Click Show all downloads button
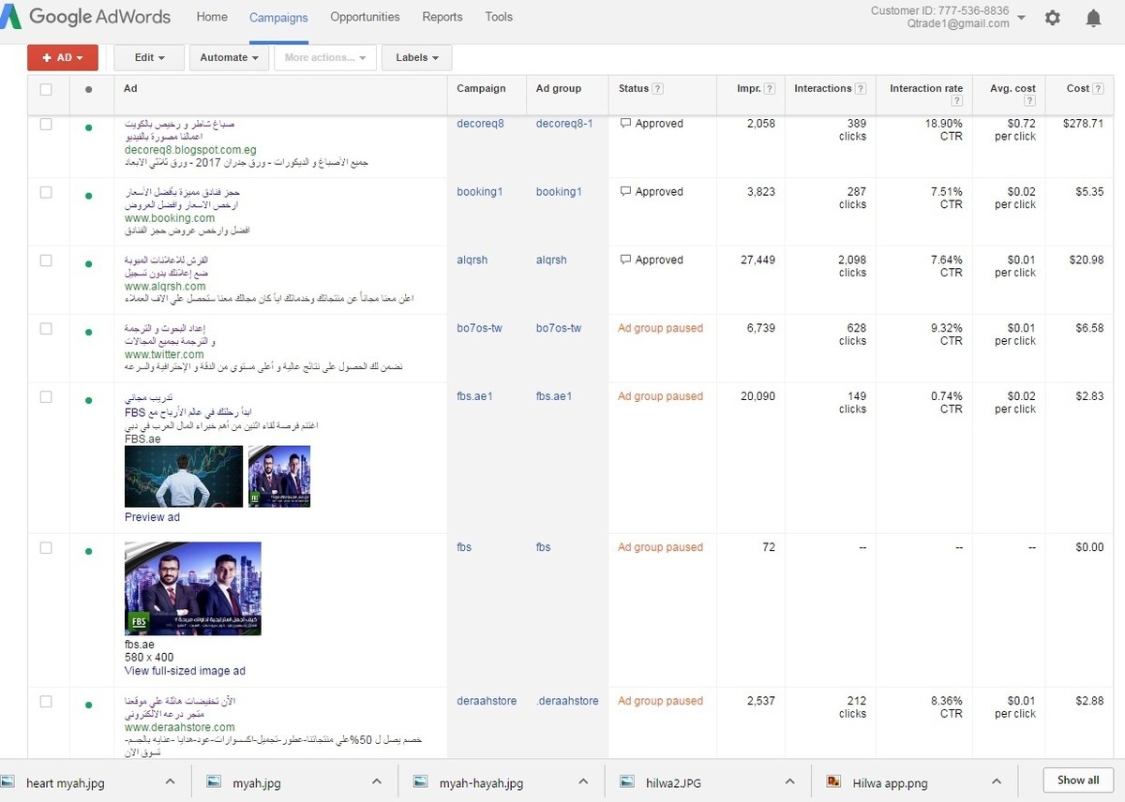This screenshot has width=1125, height=802. (1077, 780)
